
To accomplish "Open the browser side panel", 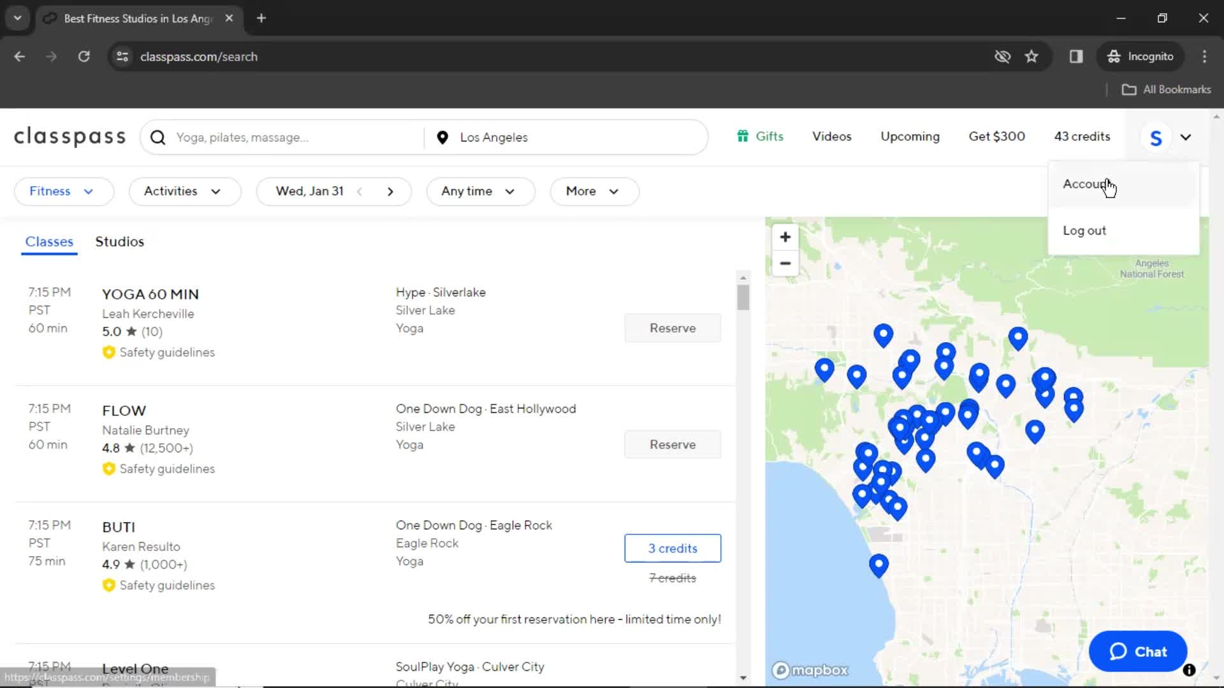I will tap(1076, 57).
